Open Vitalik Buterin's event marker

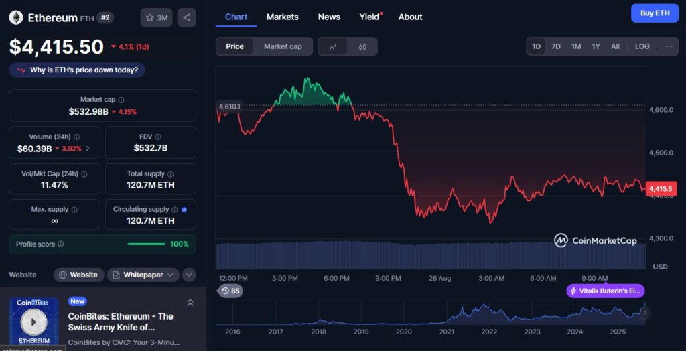point(606,291)
